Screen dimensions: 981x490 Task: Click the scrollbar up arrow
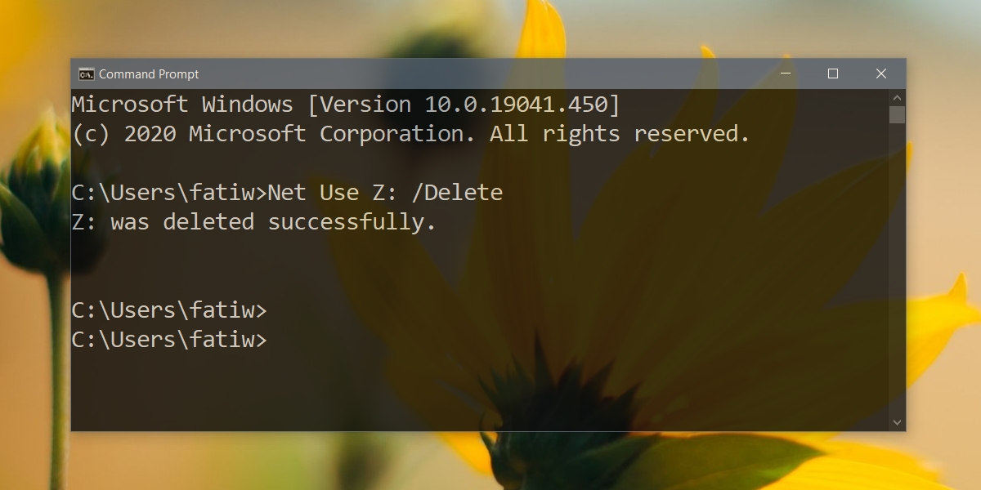[x=897, y=96]
